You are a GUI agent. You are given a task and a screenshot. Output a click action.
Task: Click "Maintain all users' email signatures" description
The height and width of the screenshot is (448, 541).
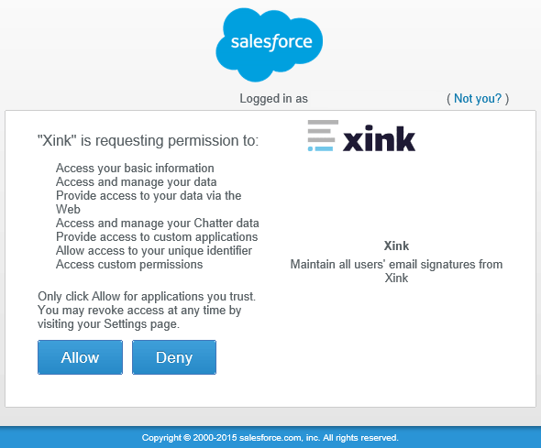click(396, 271)
